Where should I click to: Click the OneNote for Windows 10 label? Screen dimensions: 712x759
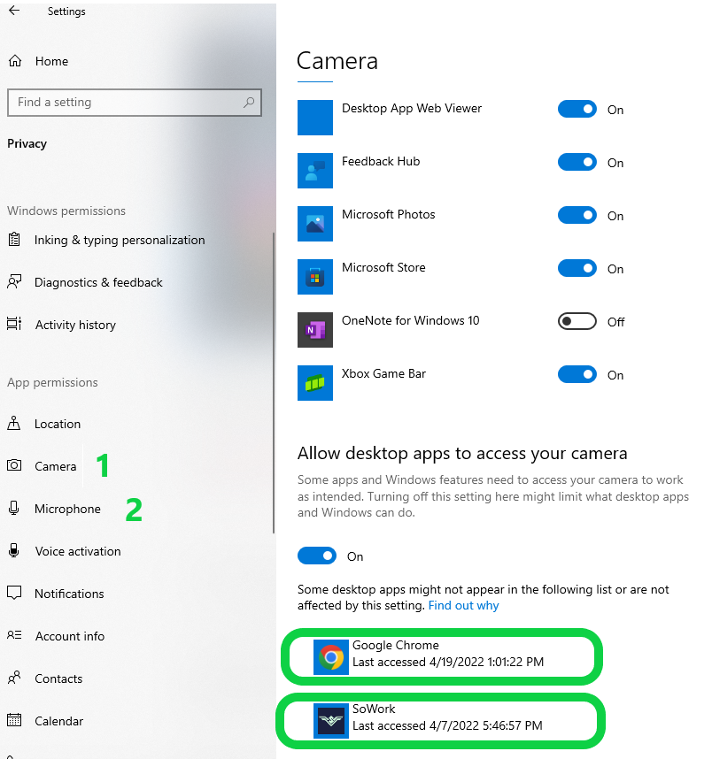click(411, 320)
